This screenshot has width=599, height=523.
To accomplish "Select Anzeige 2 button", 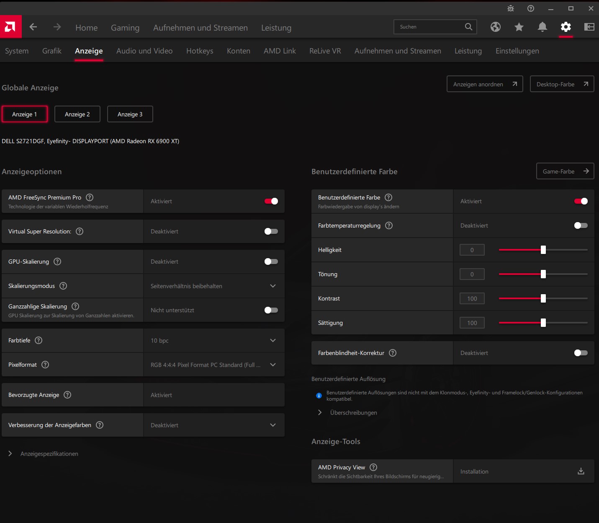I will tap(77, 114).
